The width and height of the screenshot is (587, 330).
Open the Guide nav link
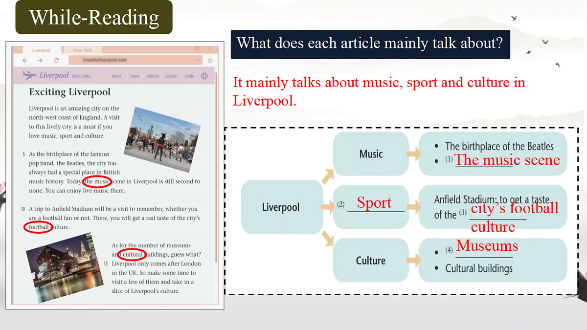189,76
